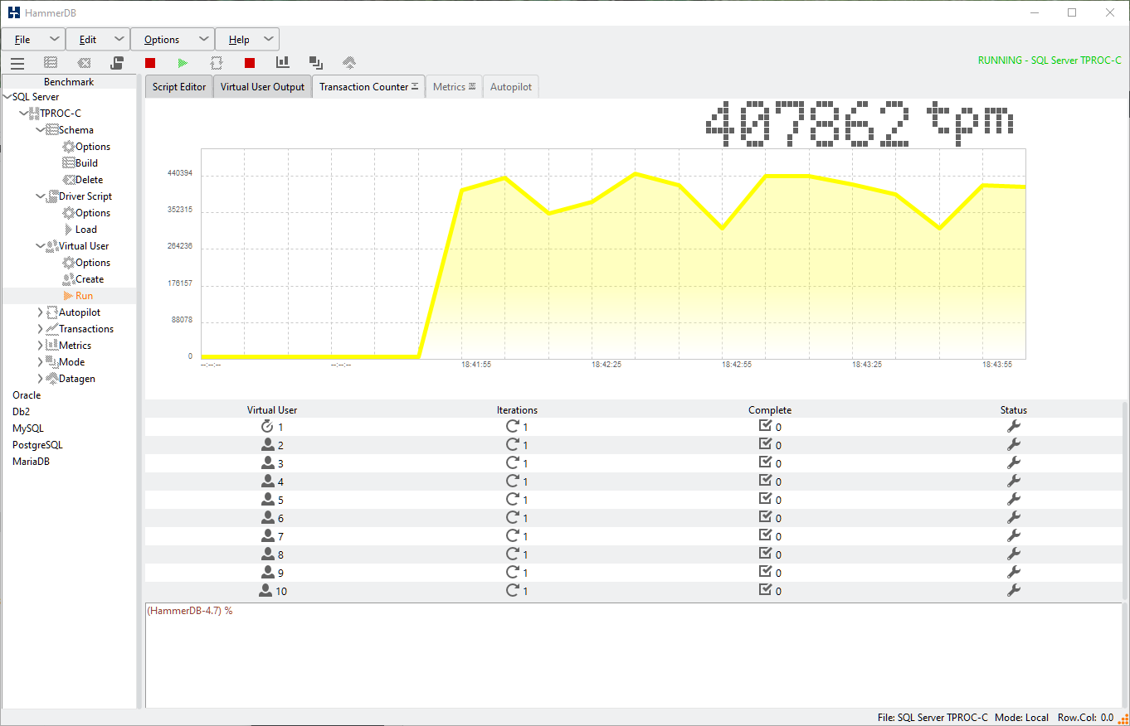Switch to the Autopilot tab

tap(511, 87)
